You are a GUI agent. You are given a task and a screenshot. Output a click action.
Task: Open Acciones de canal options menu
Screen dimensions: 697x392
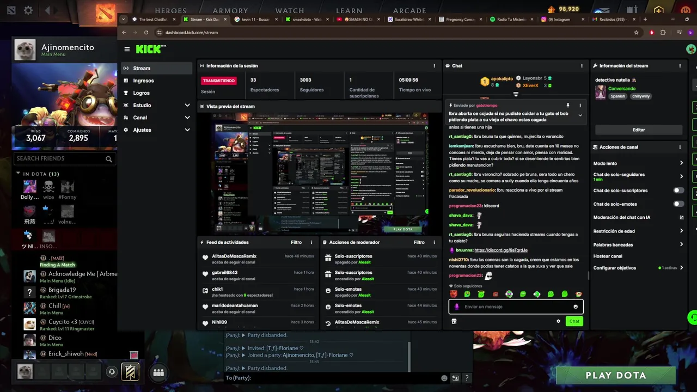[680, 147]
